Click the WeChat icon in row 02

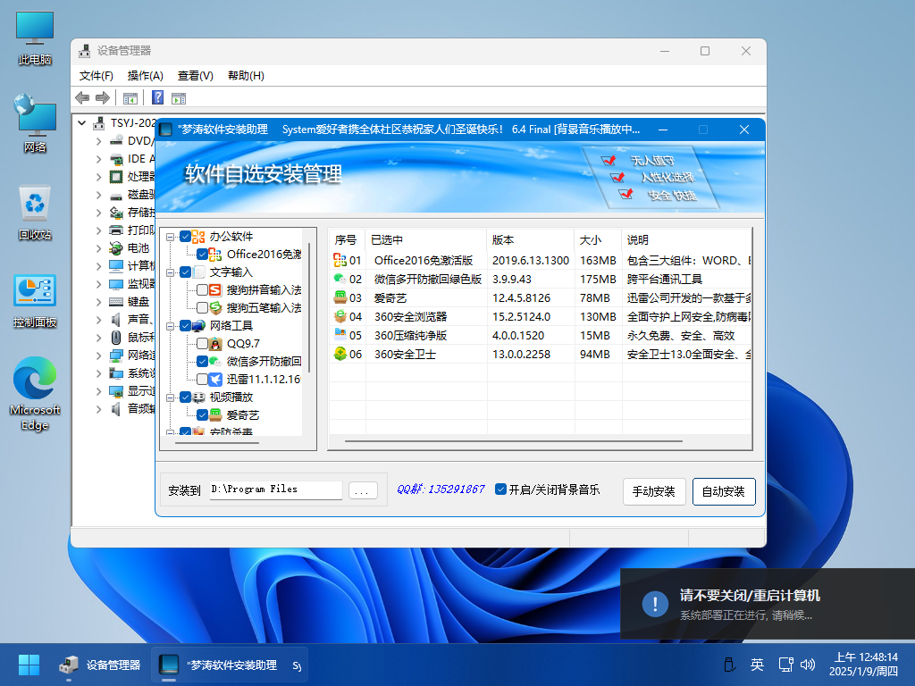coord(340,279)
